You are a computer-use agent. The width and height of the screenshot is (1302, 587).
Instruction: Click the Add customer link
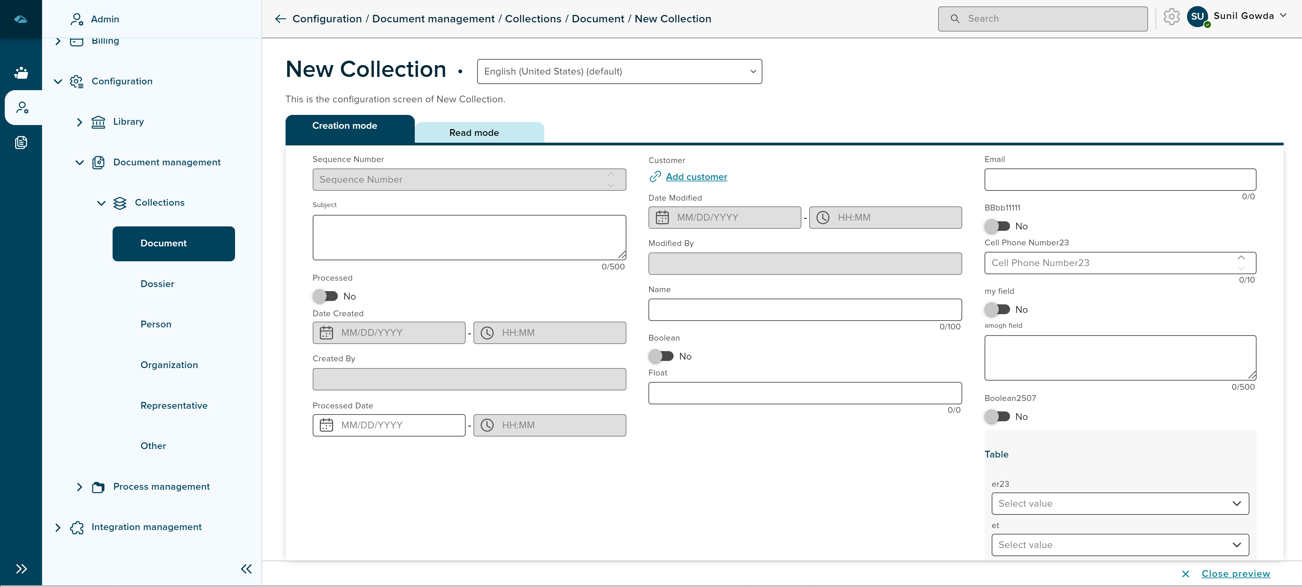tap(696, 177)
